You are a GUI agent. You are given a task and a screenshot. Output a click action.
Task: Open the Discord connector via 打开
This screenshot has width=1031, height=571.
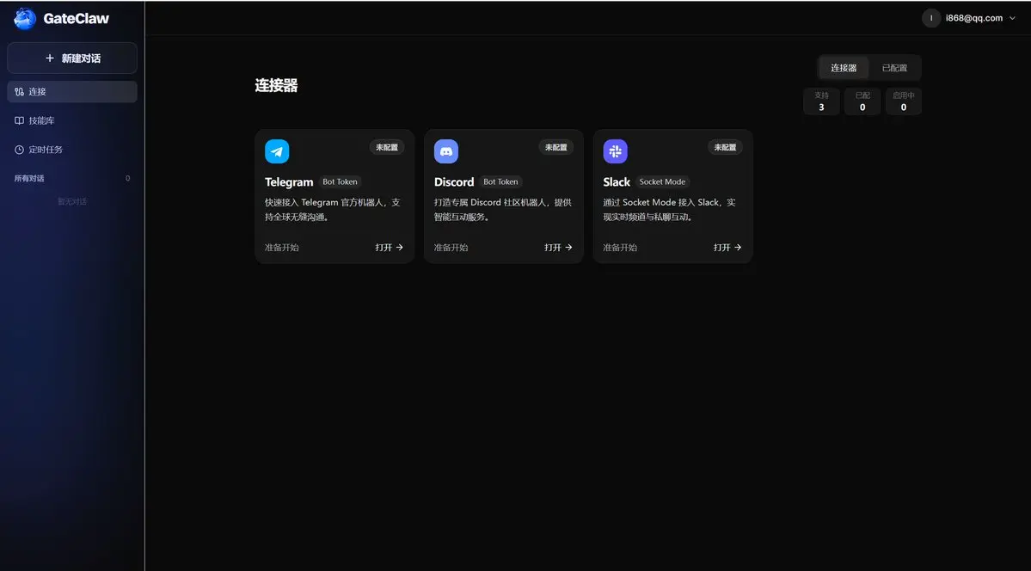[x=558, y=248]
